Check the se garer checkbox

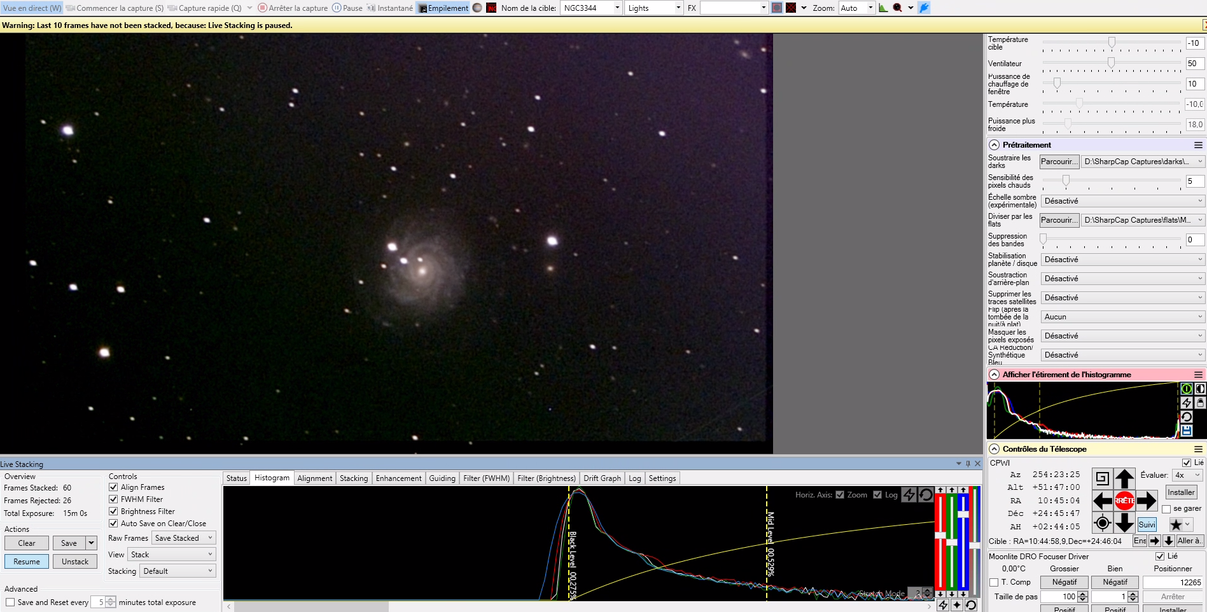coord(1166,509)
